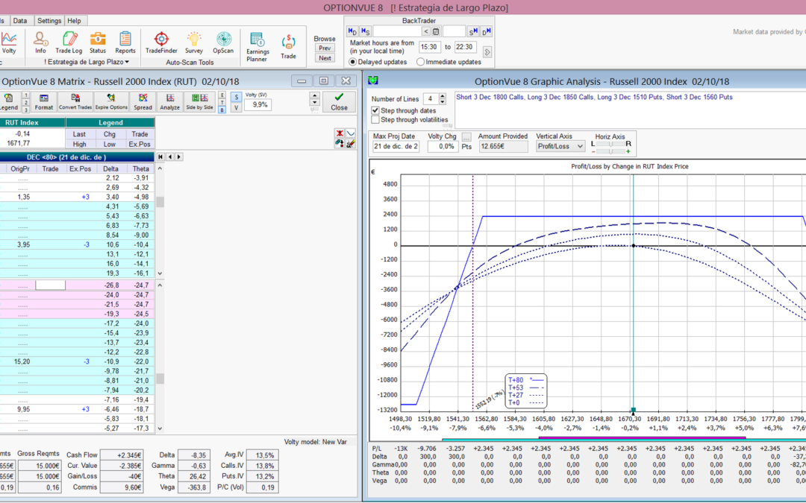Switch to Side by Side view
The image size is (806, 503).
click(199, 101)
